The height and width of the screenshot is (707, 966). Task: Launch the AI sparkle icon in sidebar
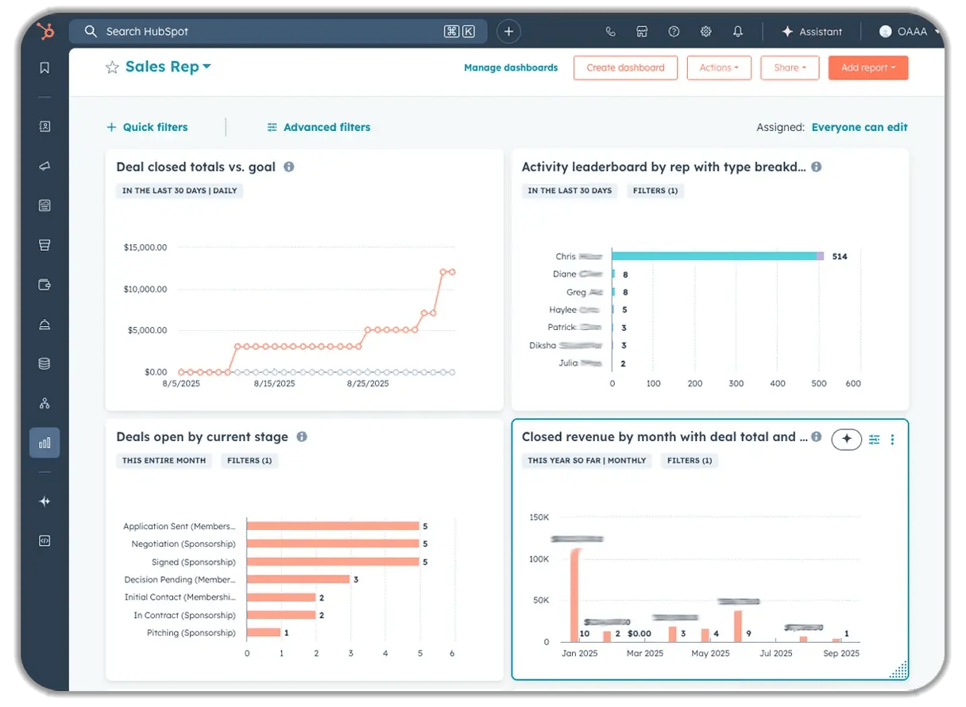(44, 501)
